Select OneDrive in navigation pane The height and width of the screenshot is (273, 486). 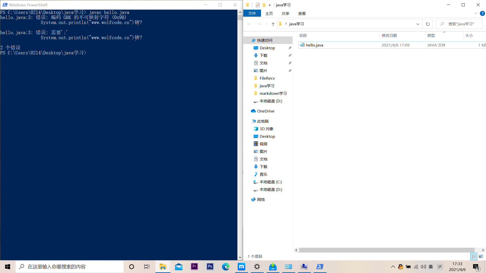click(266, 111)
